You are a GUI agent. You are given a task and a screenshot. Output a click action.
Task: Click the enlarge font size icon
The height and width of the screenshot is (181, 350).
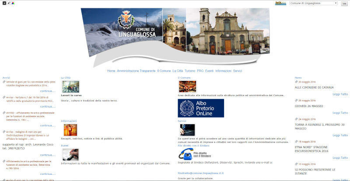[x=8, y=3]
